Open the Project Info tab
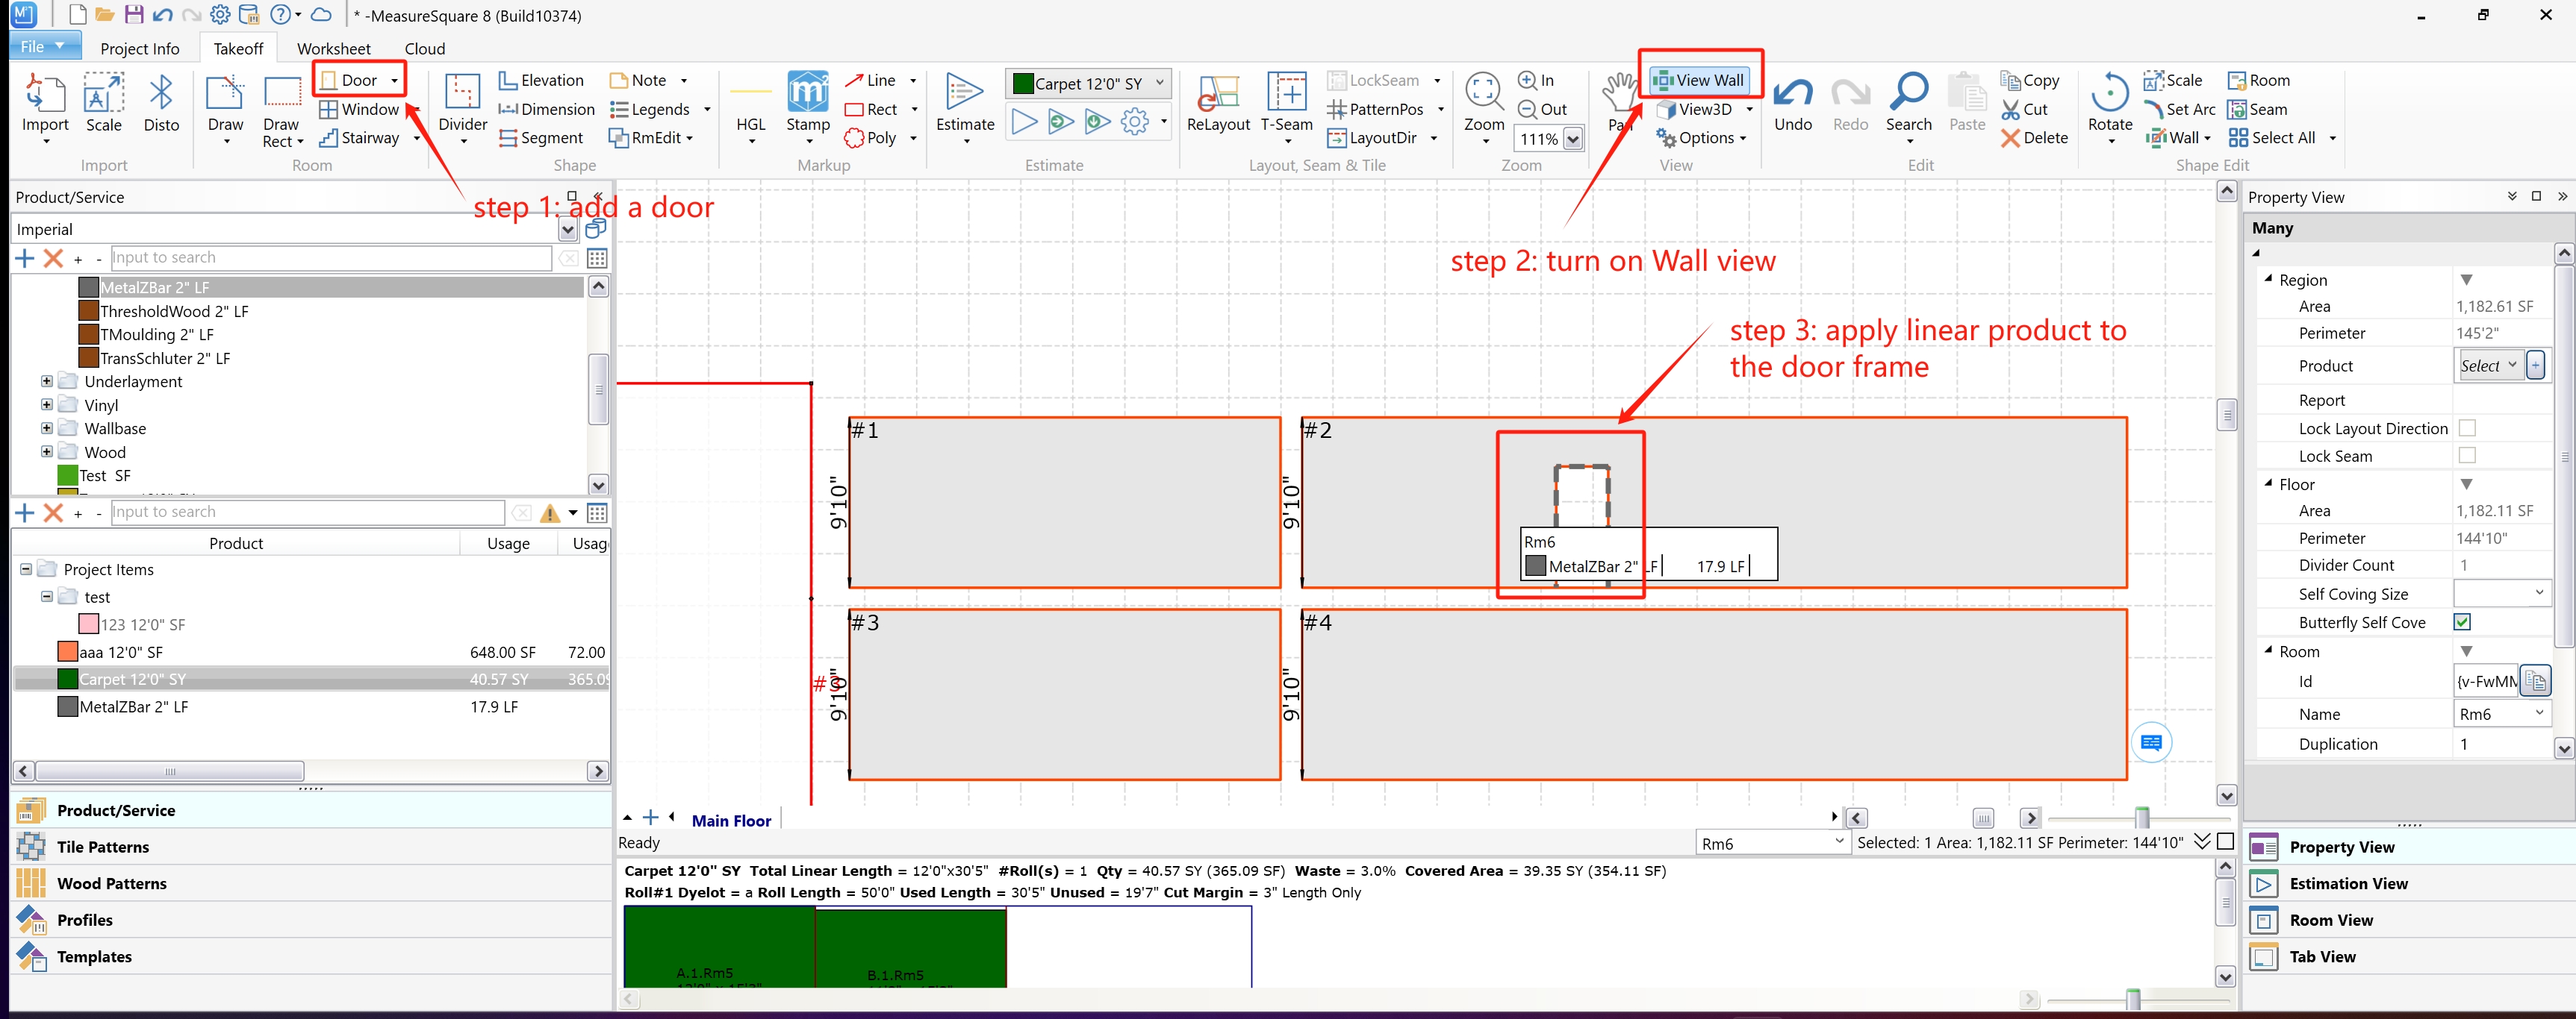 pos(139,48)
